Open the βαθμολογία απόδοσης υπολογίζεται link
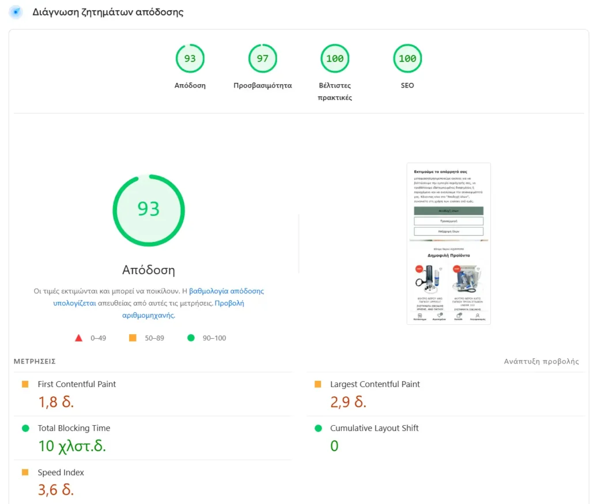Screen dimensions: 590x504 pyautogui.click(x=226, y=291)
